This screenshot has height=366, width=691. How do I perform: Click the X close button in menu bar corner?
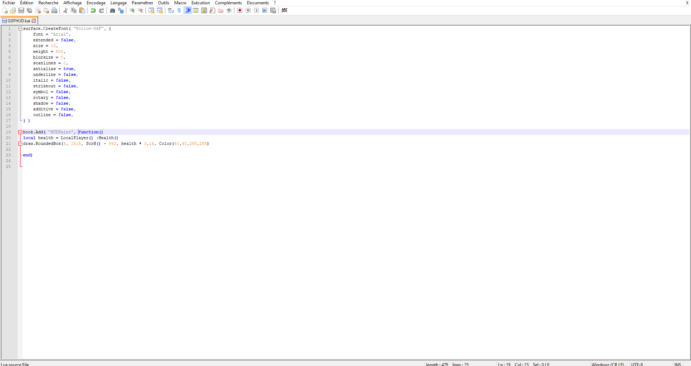687,3
